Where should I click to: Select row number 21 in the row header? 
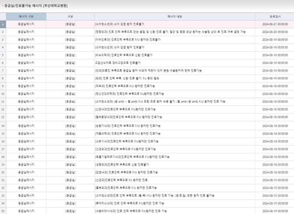pyautogui.click(x=3, y=180)
